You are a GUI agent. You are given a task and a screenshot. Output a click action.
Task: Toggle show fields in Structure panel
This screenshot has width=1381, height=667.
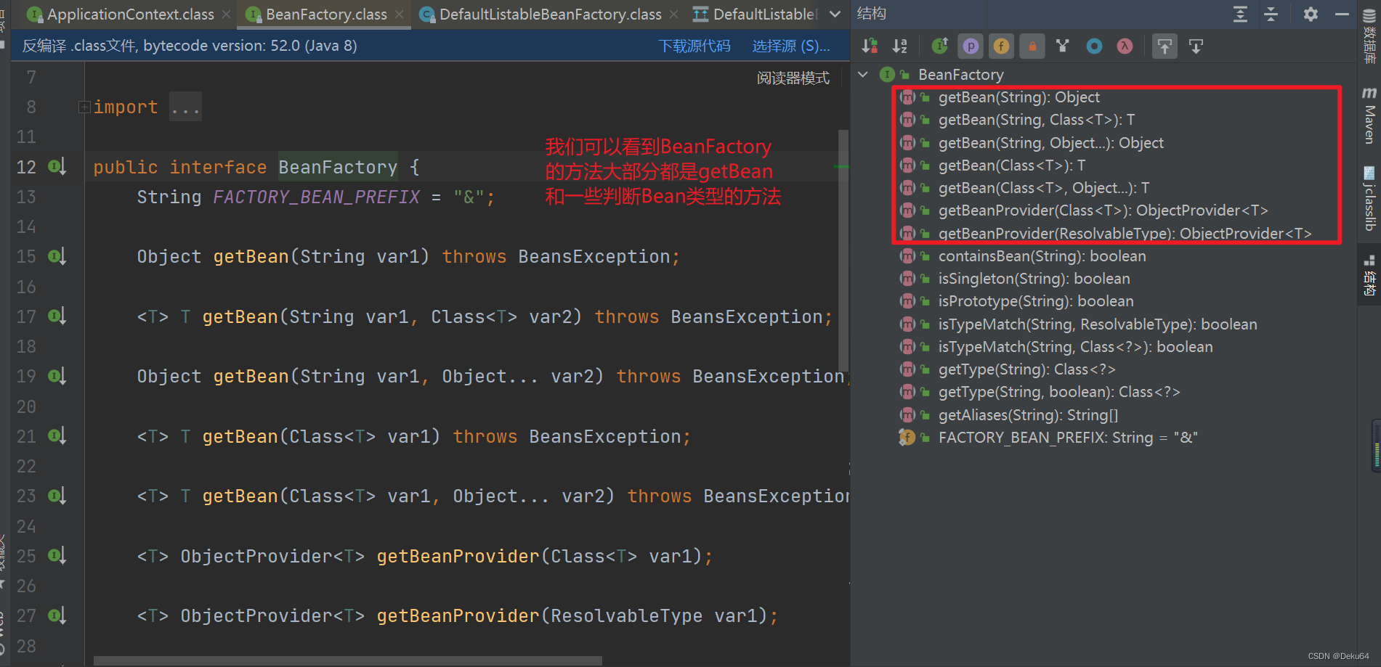(x=1001, y=46)
